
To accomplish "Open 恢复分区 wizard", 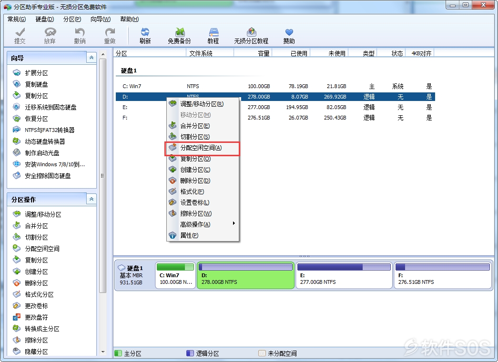I will tap(30, 119).
